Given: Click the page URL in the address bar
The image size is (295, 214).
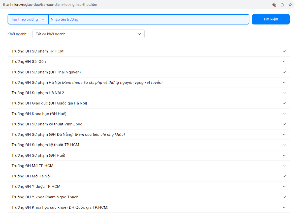Looking at the screenshot, I should tap(50, 5).
